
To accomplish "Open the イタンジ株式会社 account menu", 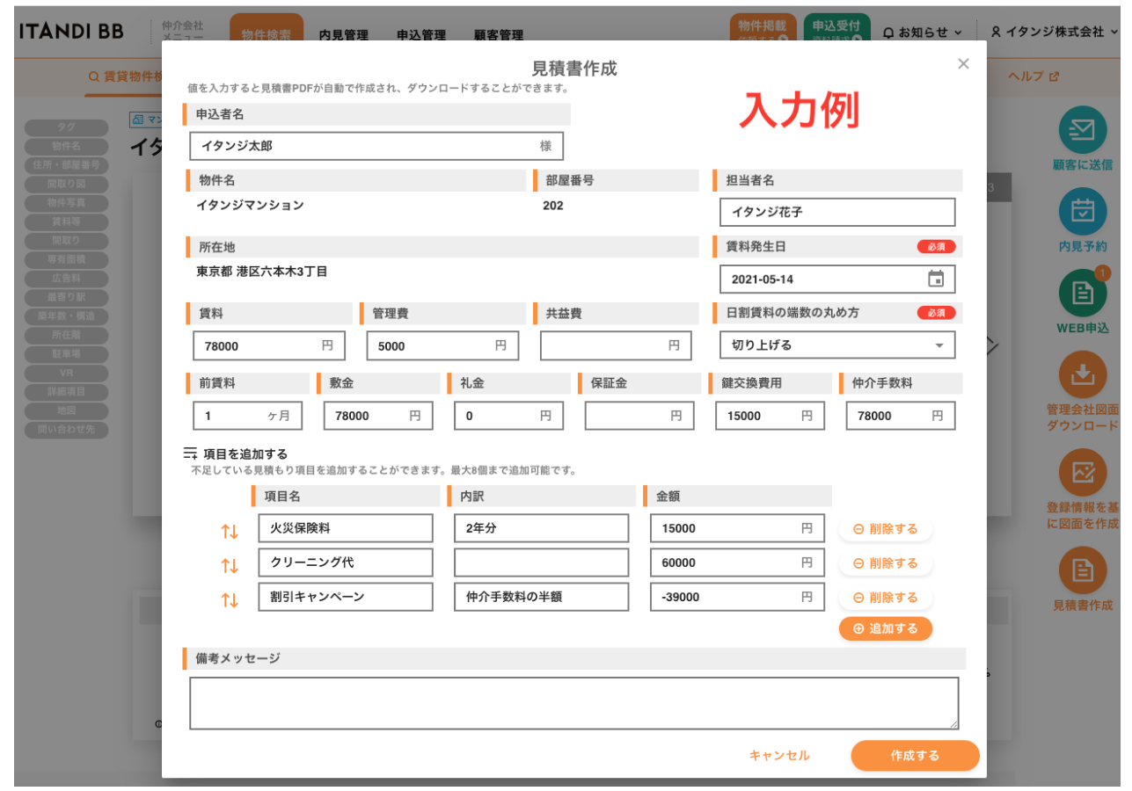I will pos(1054,32).
